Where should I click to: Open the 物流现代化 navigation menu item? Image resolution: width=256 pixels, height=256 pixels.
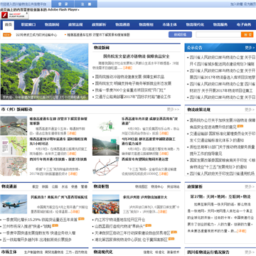point(195,25)
